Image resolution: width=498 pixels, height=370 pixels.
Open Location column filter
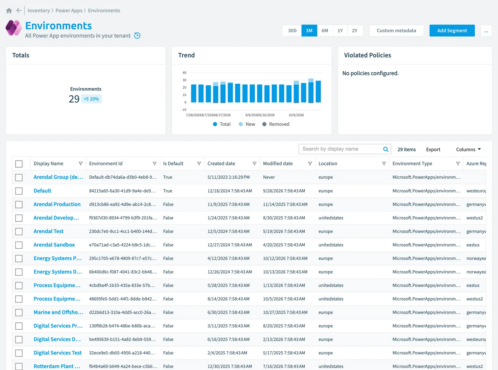click(384, 164)
